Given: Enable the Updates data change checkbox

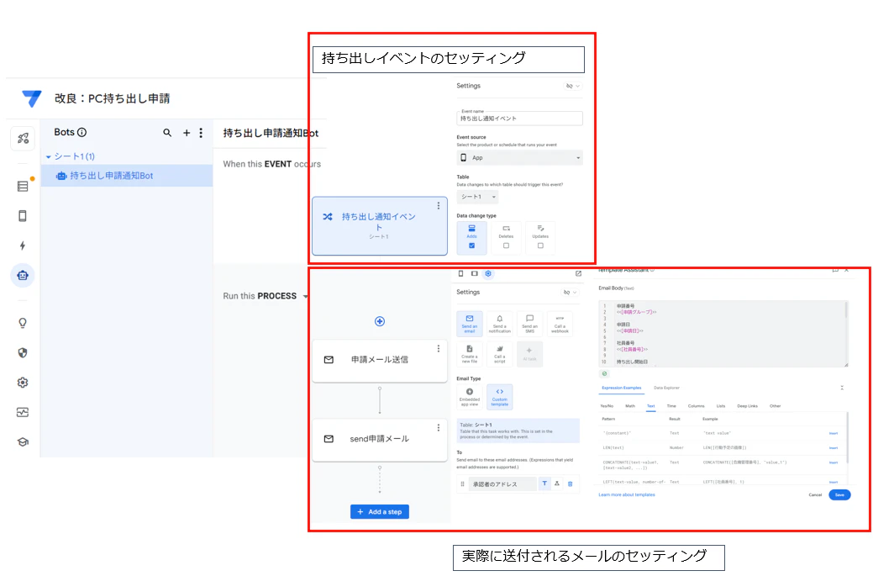Looking at the screenshot, I should click(540, 246).
